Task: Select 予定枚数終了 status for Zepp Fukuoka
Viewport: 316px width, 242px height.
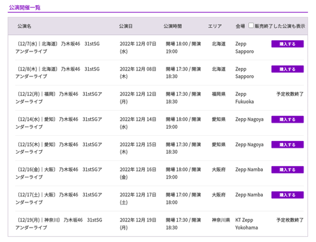Action: [x=290, y=94]
